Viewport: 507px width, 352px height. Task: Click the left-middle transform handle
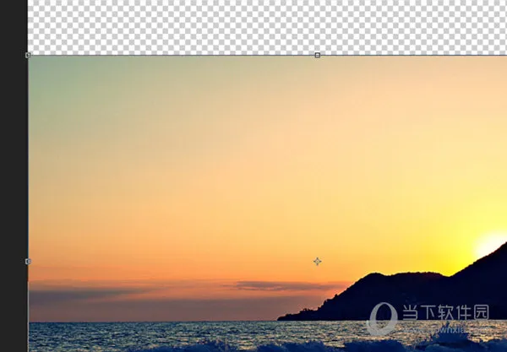(28, 261)
